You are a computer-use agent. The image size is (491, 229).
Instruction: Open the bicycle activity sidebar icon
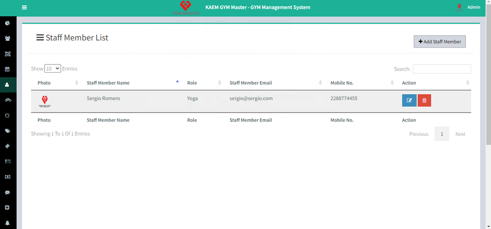[8, 100]
